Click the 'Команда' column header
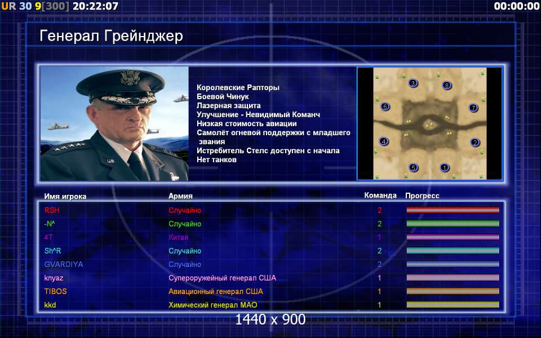This screenshot has height=338, width=541. [x=380, y=195]
